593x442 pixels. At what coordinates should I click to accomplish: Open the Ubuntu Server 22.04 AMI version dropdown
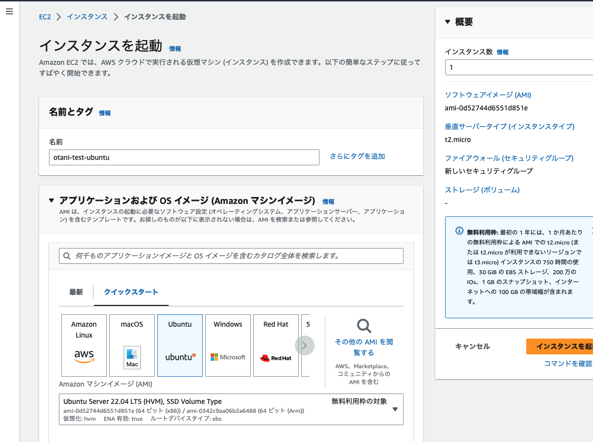pos(396,409)
